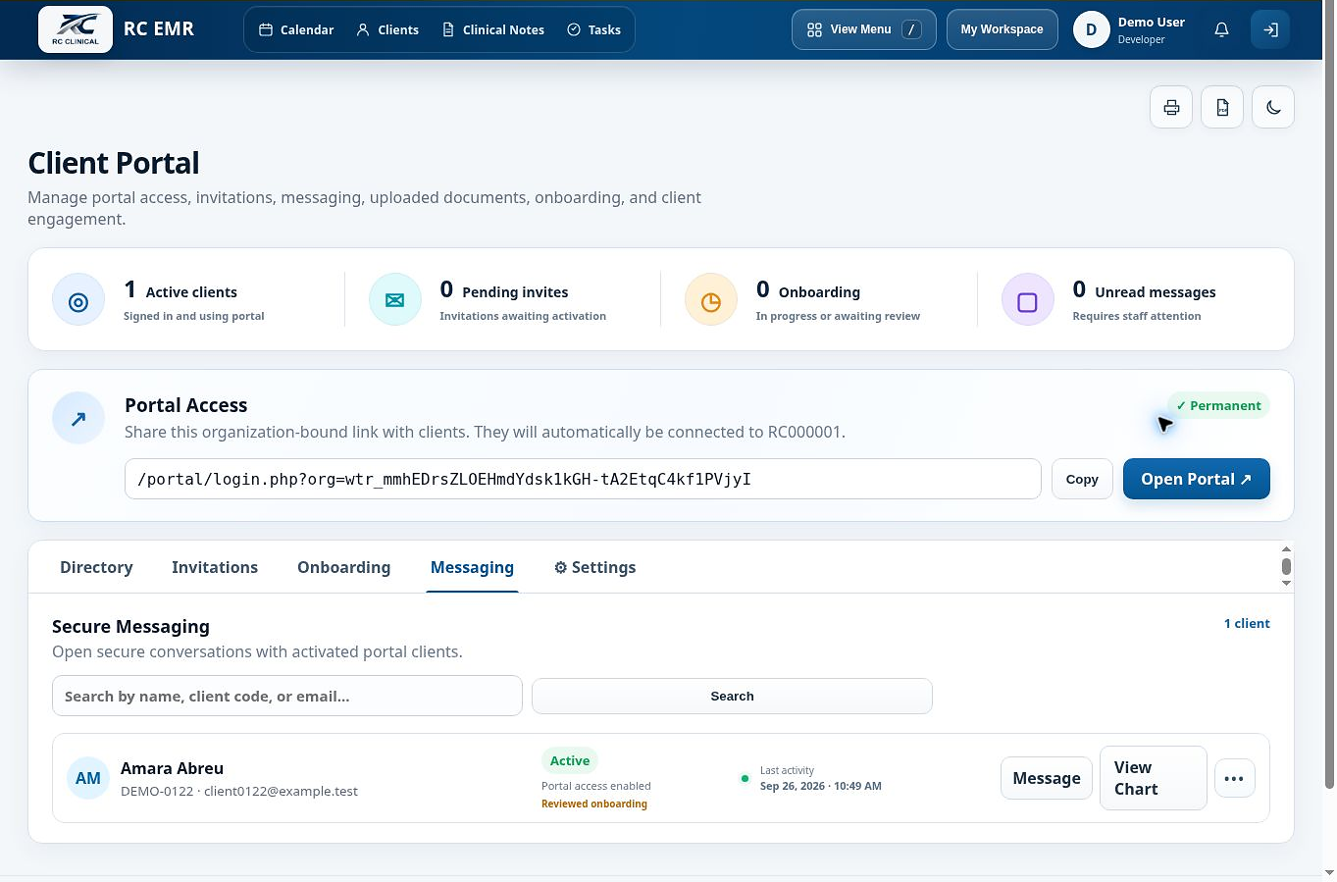Viewport: 1337px width, 882px height.
Task: Click the Demo User avatar
Action: point(1091,29)
